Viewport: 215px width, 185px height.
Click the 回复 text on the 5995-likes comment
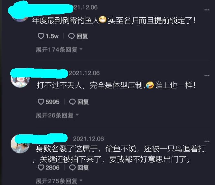click(83, 102)
